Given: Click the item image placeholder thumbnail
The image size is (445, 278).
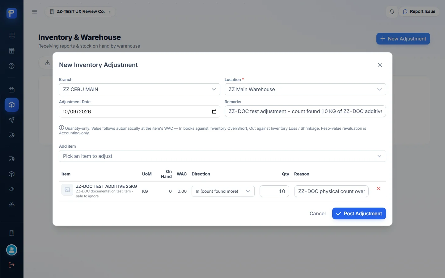Looking at the screenshot, I should click(67, 190).
